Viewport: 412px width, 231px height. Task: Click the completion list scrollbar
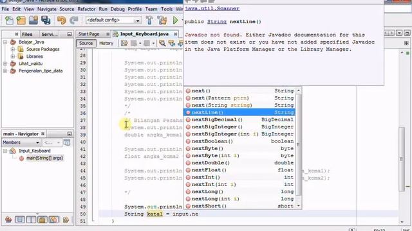(x=298, y=144)
